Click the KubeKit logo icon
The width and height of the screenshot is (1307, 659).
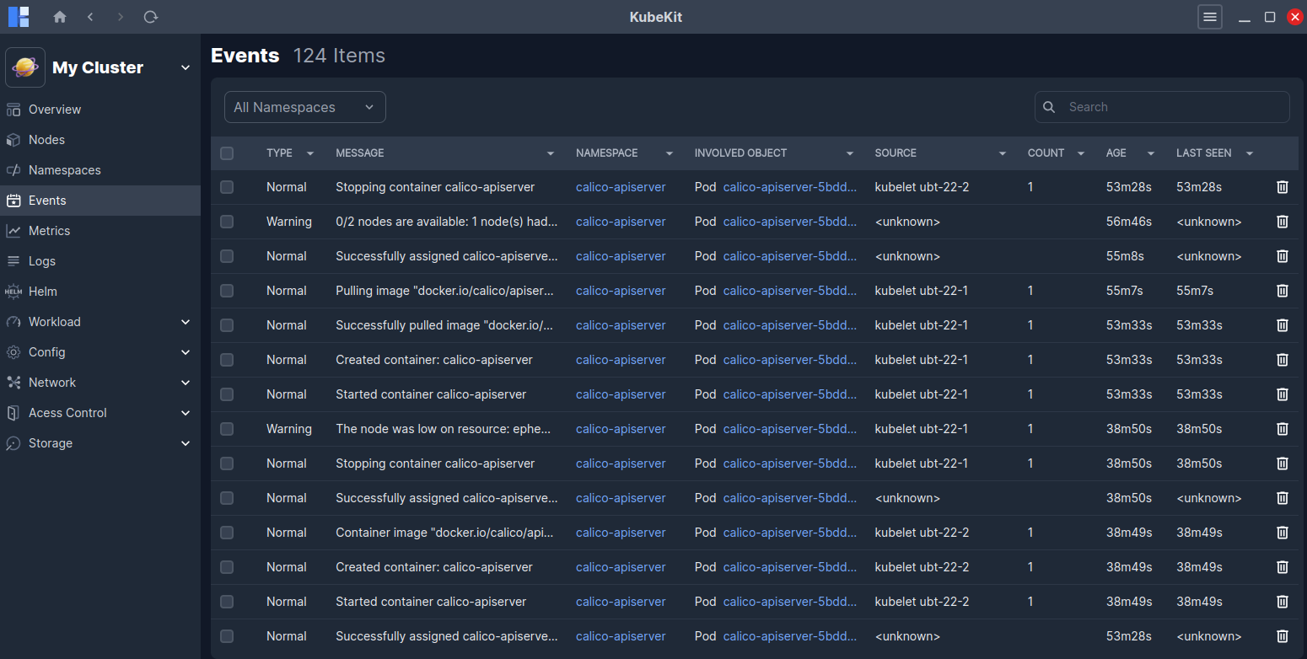pos(19,17)
